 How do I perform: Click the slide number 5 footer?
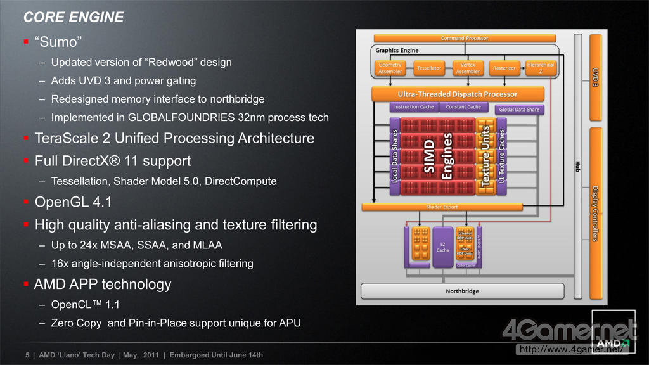click(27, 355)
